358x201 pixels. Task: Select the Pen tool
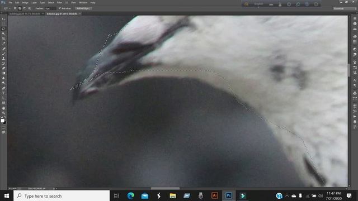(x=3, y=88)
